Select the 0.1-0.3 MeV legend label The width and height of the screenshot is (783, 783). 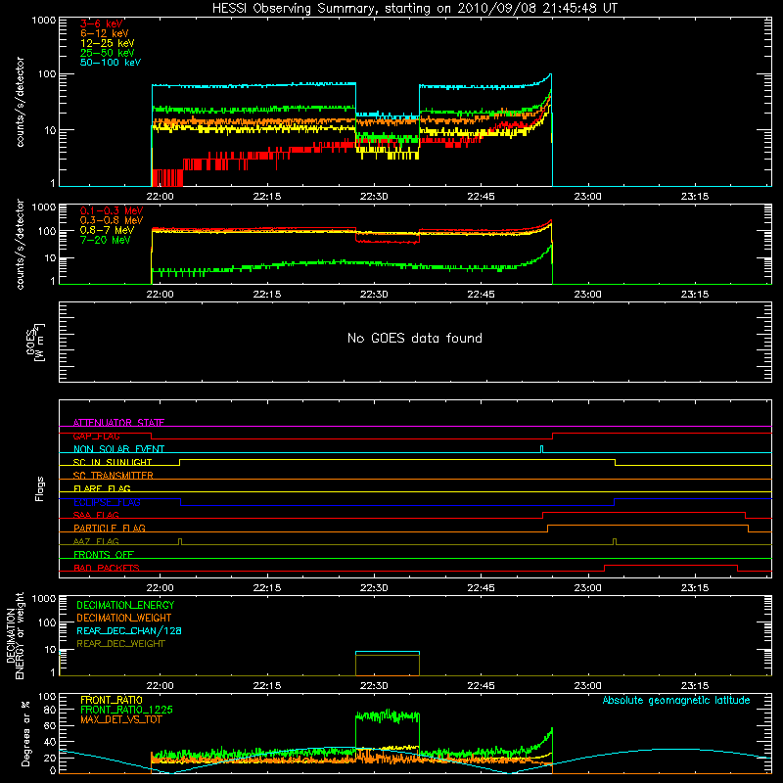coord(112,210)
